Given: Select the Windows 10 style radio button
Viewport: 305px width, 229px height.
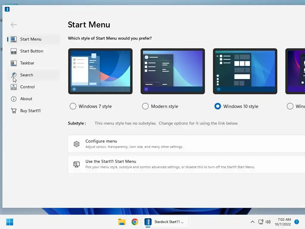Looking at the screenshot, I should coord(218,106).
